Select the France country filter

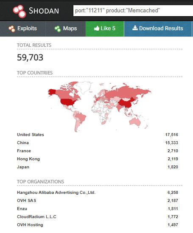[x=24, y=151]
